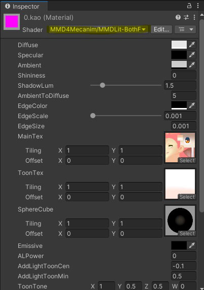Screen dimensions: 204x290
Task: Expand the shader list view dropdown
Action: 185,29
